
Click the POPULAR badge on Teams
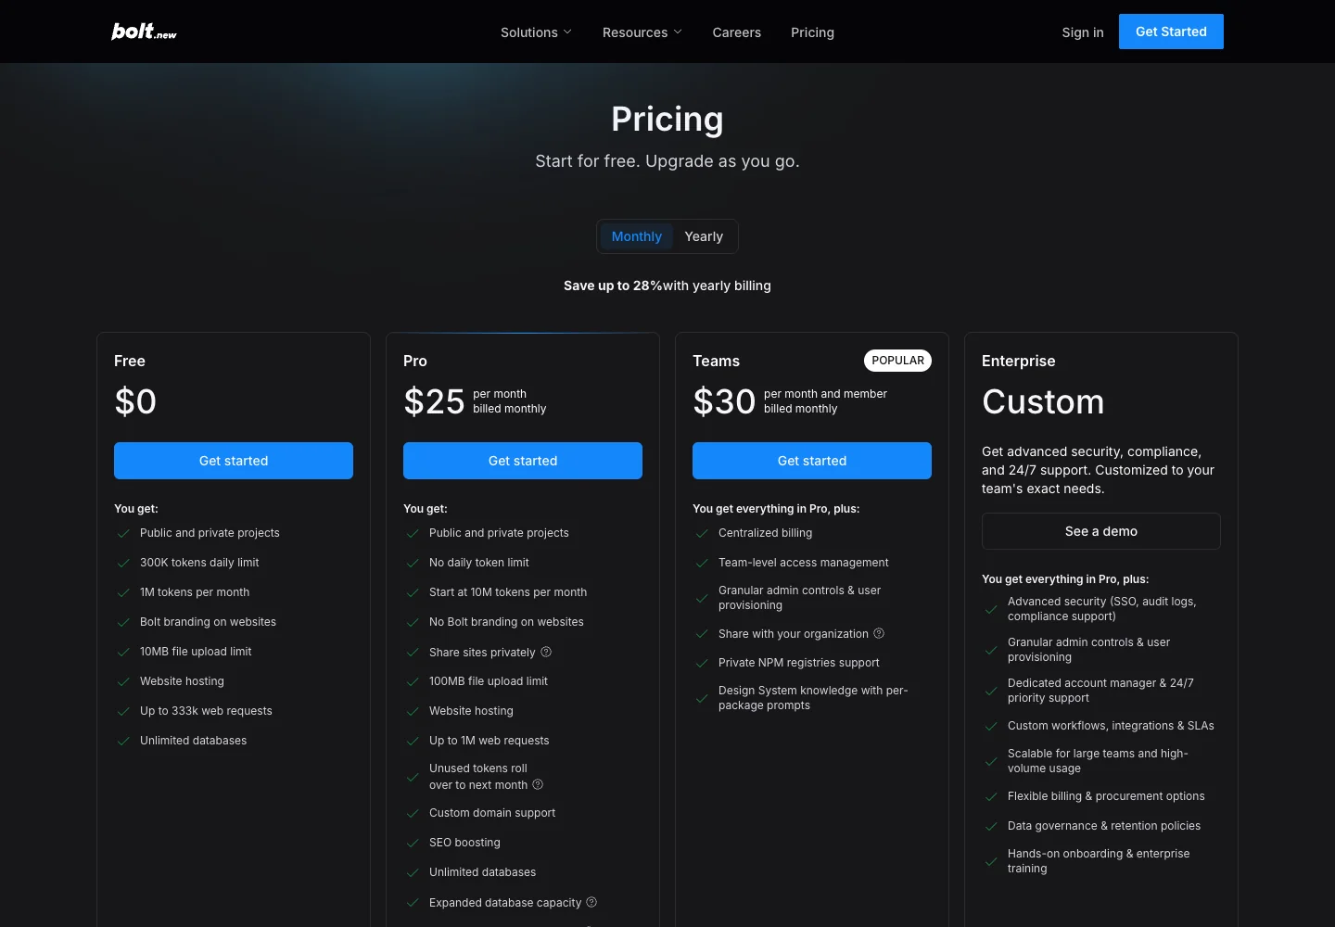tap(897, 361)
